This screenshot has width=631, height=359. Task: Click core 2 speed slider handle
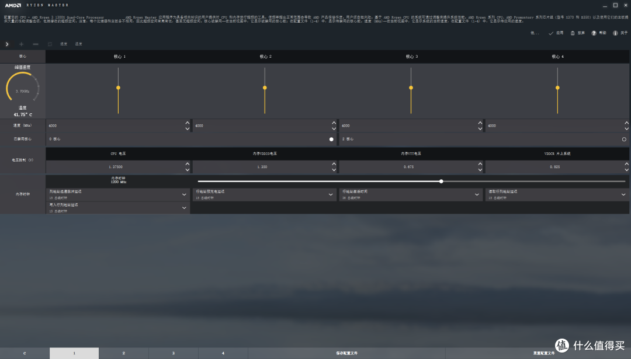[265, 88]
